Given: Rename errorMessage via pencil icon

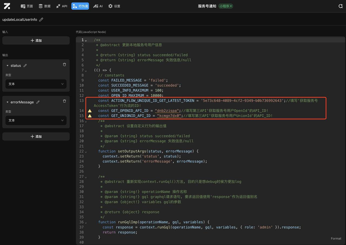Looking at the screenshot, I should 38,102.
